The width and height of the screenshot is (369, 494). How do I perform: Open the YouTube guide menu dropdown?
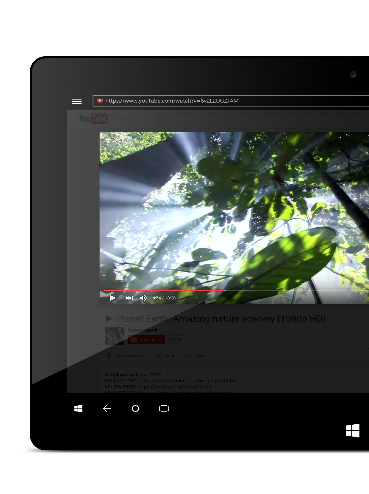pyautogui.click(x=123, y=119)
